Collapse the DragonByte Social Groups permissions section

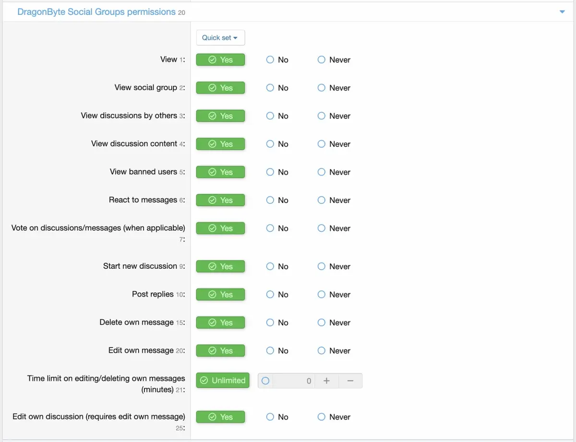[562, 12]
